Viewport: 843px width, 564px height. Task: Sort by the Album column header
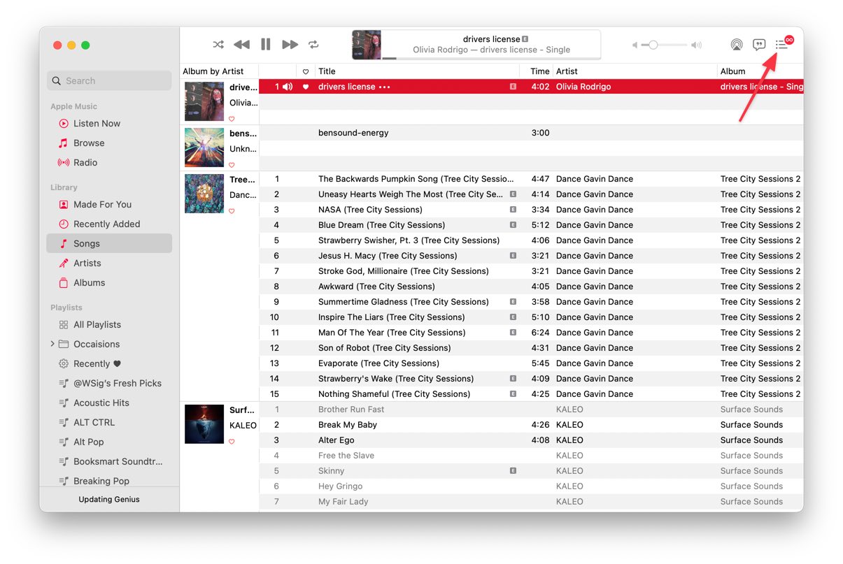(760, 71)
